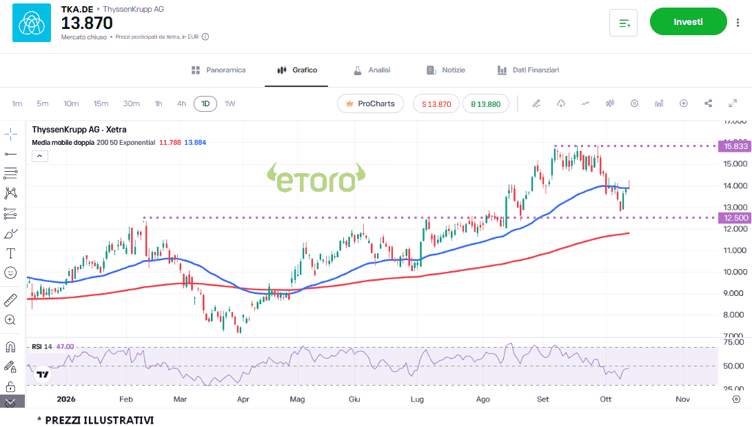Image resolution: width=752 pixels, height=427 pixels.
Task: Select the 1D timeframe
Action: (205, 103)
